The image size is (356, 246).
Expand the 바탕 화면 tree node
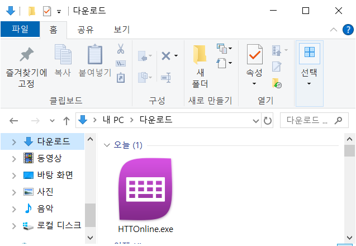(x=14, y=176)
